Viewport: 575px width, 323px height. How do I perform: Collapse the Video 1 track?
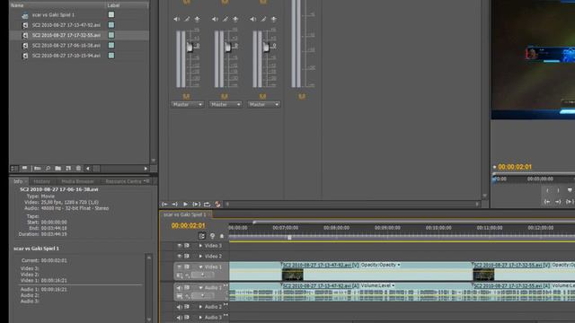[200, 266]
